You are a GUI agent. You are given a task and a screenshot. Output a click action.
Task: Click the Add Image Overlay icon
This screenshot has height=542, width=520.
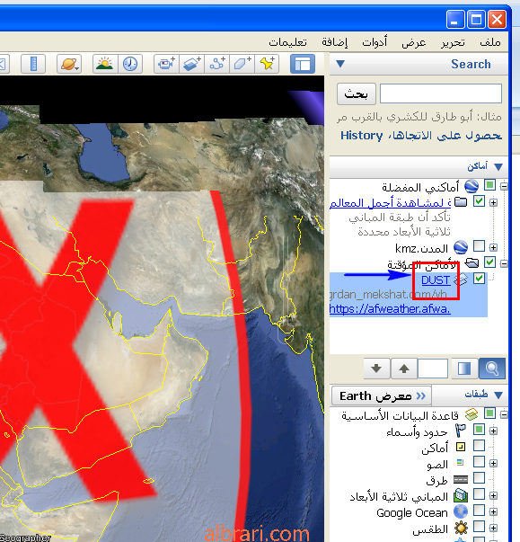click(x=191, y=64)
